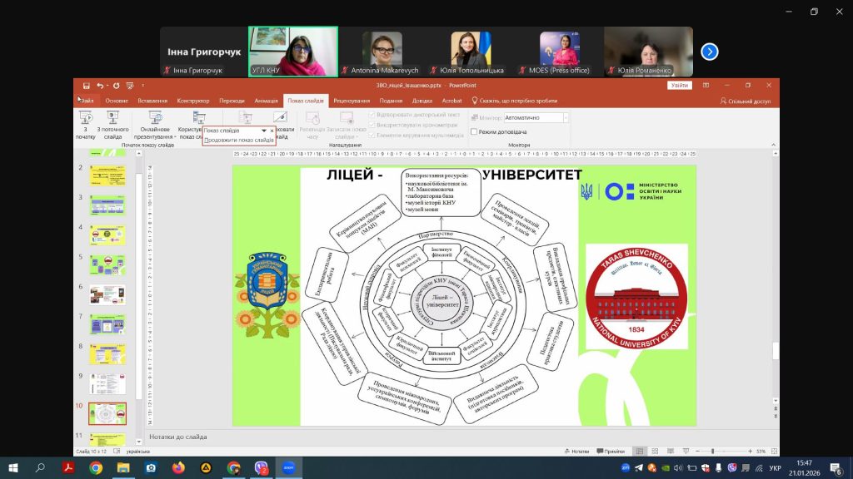
Task: Click the Увійти sign-in button
Action: coord(679,85)
